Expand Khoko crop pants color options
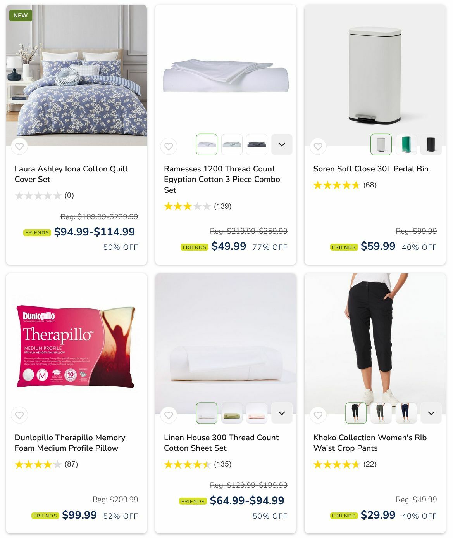Image resolution: width=453 pixels, height=538 pixels. coord(431,413)
